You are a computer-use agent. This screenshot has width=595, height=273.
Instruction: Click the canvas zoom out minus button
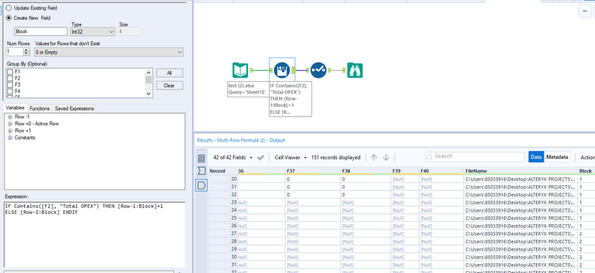(584, 12)
